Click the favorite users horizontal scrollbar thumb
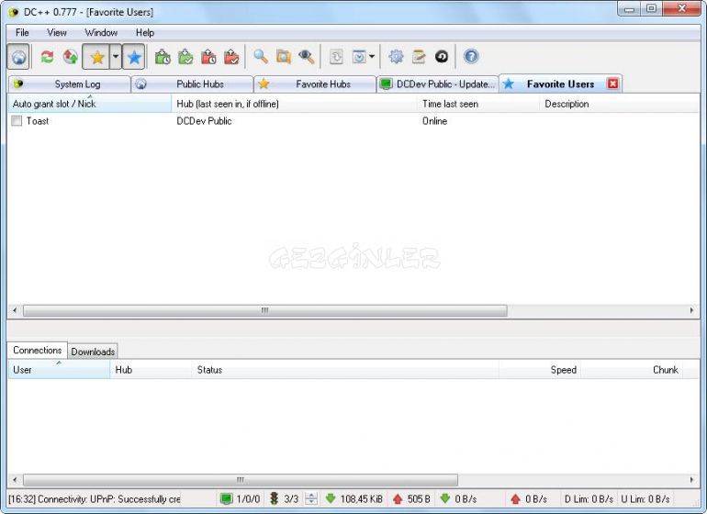This screenshot has width=707, height=514. point(265,310)
